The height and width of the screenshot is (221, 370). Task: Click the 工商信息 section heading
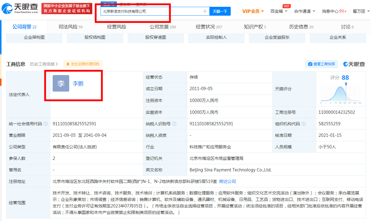(16, 64)
